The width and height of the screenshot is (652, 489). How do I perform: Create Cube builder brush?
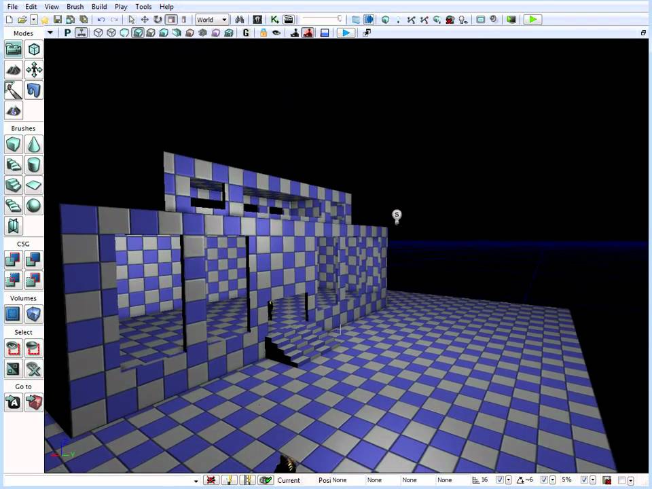click(x=14, y=145)
